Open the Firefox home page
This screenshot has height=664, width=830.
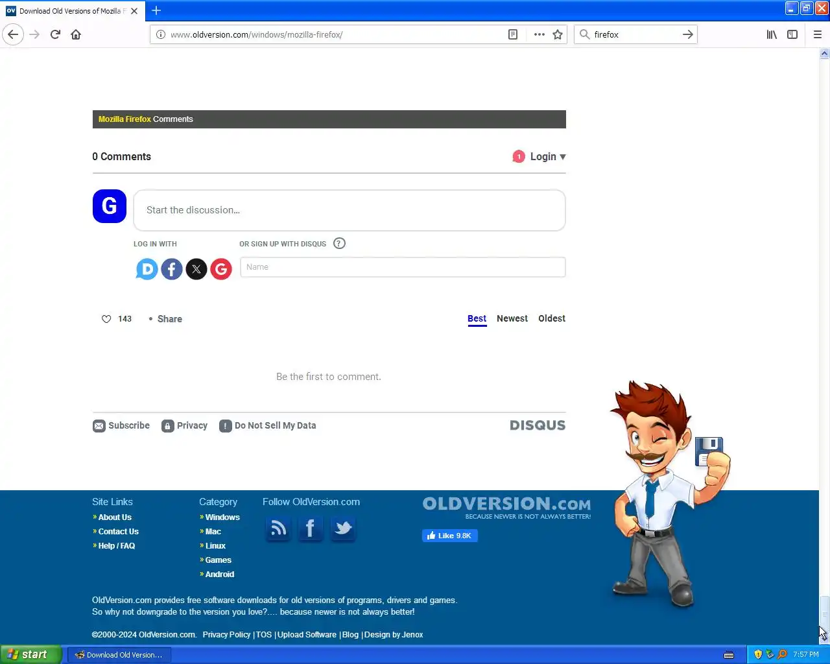click(x=76, y=34)
